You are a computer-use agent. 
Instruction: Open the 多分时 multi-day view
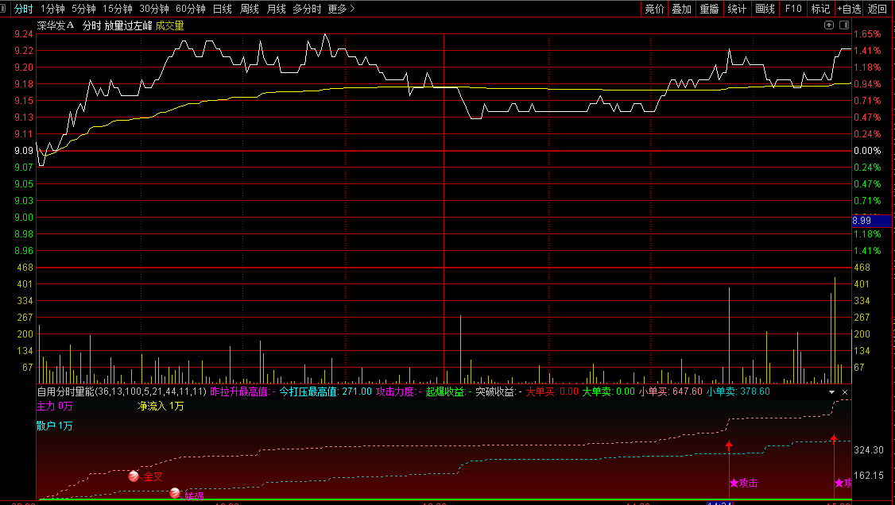tap(307, 9)
